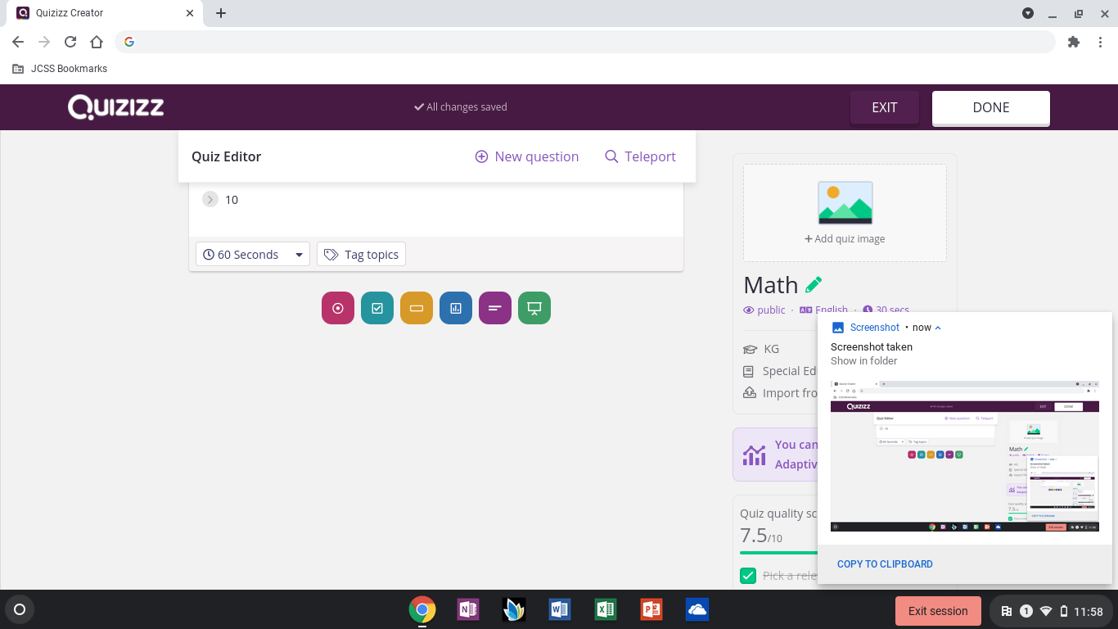Click Teleport in Quiz Editor
Screen dimensions: 1118x629
click(640, 156)
